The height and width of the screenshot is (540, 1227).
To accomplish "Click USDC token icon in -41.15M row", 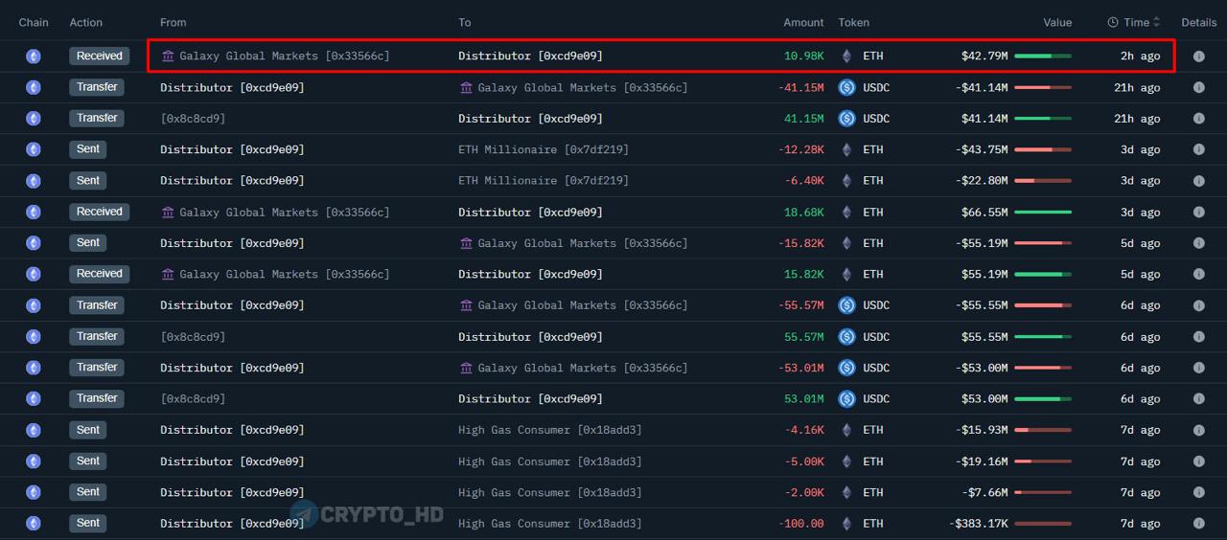I will click(x=846, y=87).
